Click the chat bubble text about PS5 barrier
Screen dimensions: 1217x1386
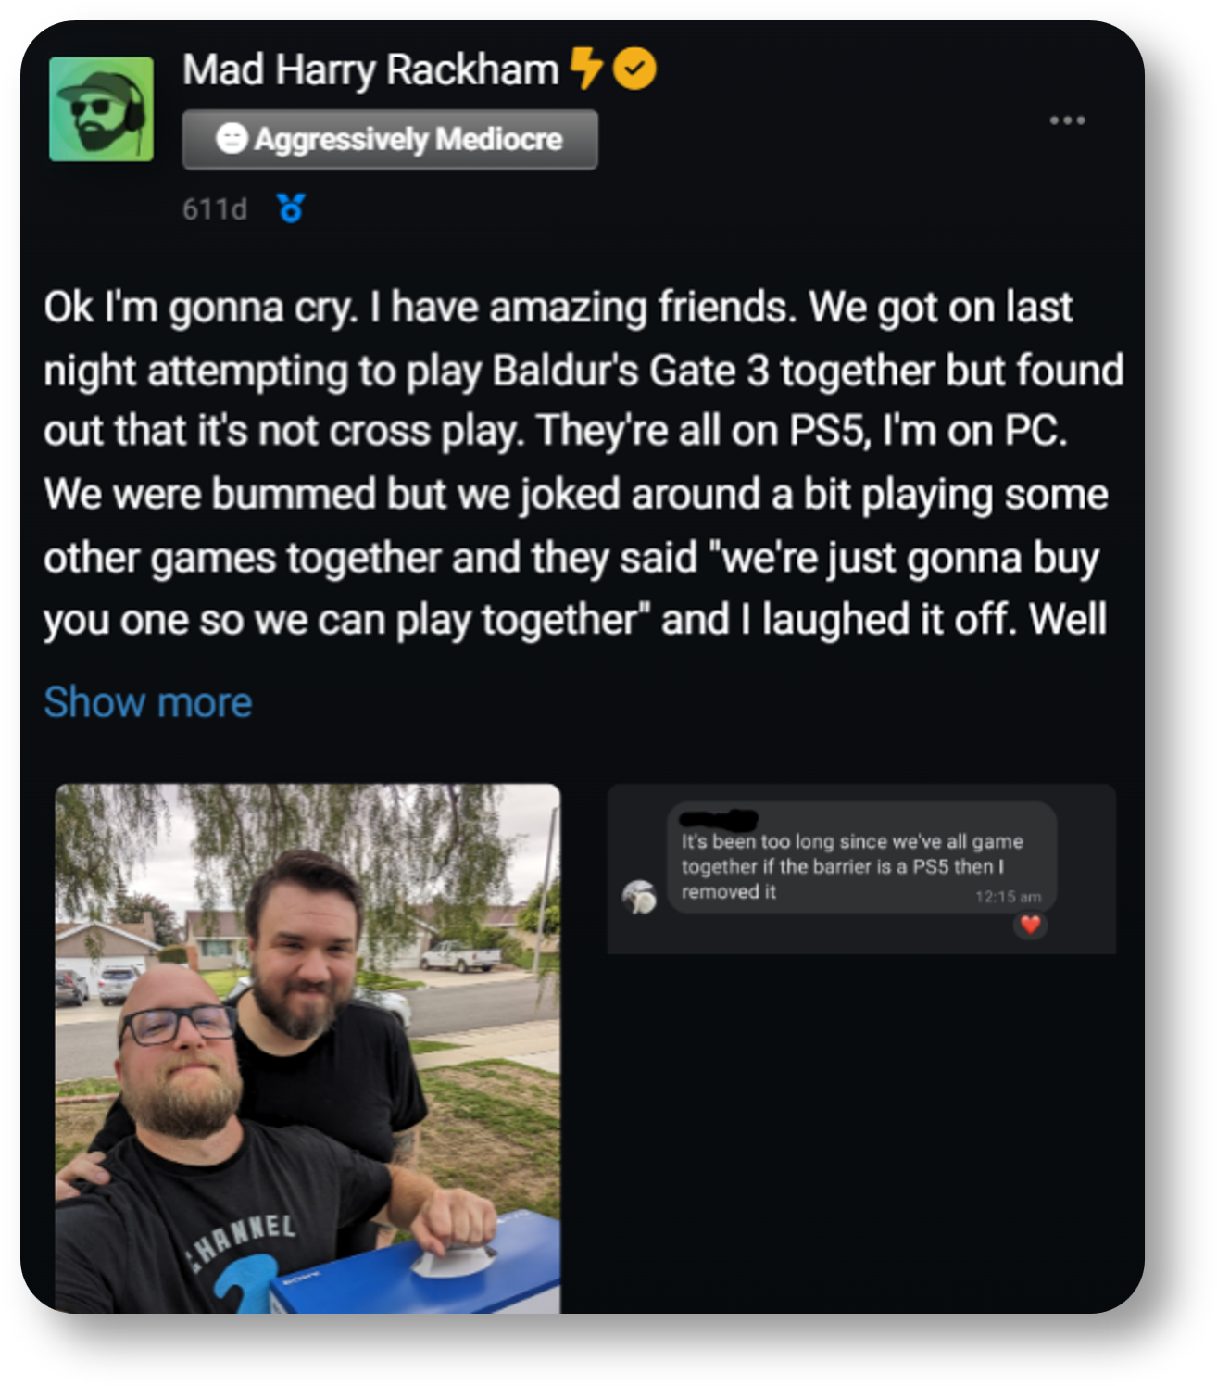(x=852, y=866)
